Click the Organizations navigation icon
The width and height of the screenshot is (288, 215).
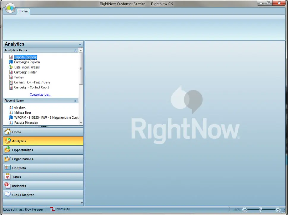(x=7, y=159)
